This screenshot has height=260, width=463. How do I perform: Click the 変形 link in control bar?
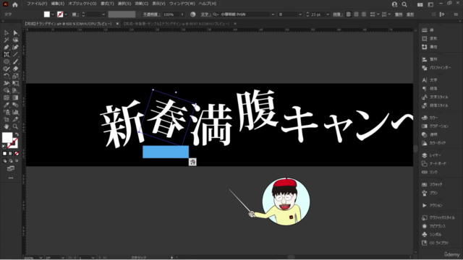410,14
